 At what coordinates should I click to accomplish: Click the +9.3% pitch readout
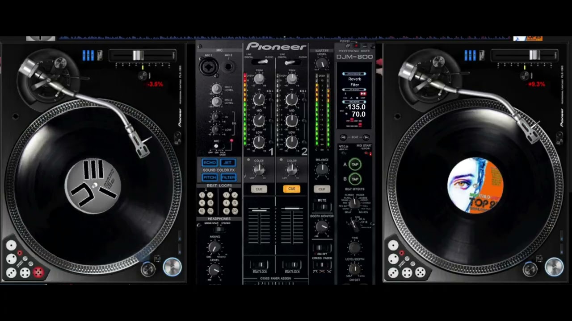pos(537,84)
